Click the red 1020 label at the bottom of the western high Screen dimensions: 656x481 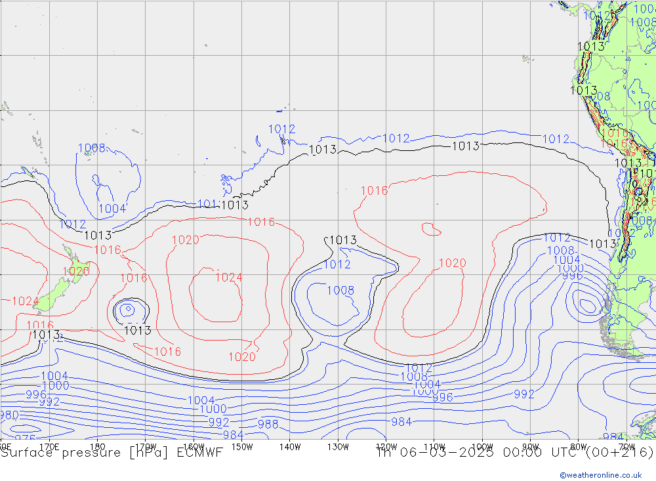242,356
